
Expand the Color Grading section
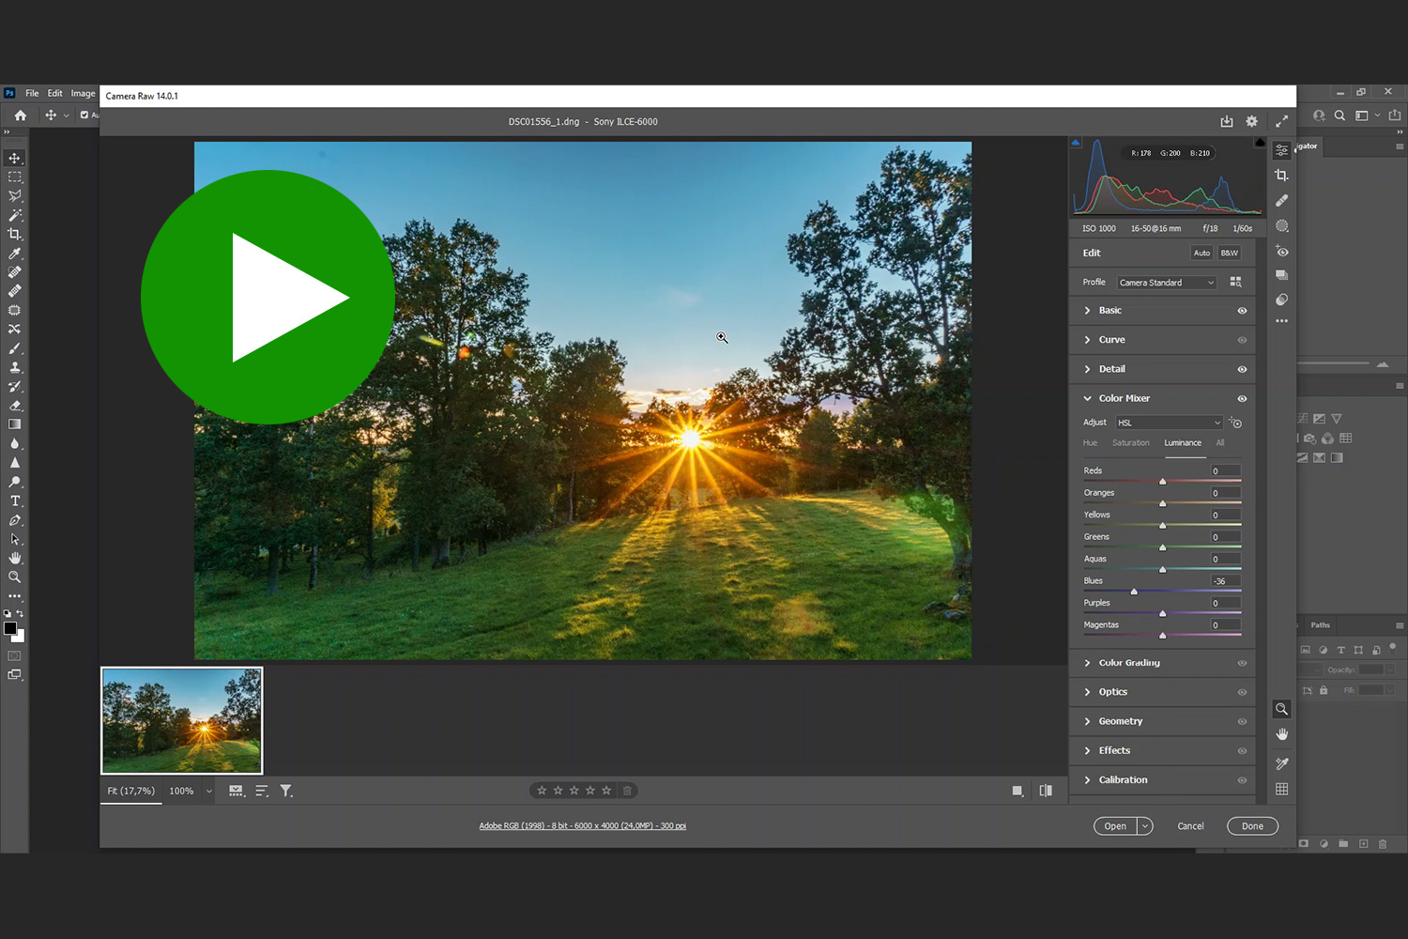point(1128,663)
